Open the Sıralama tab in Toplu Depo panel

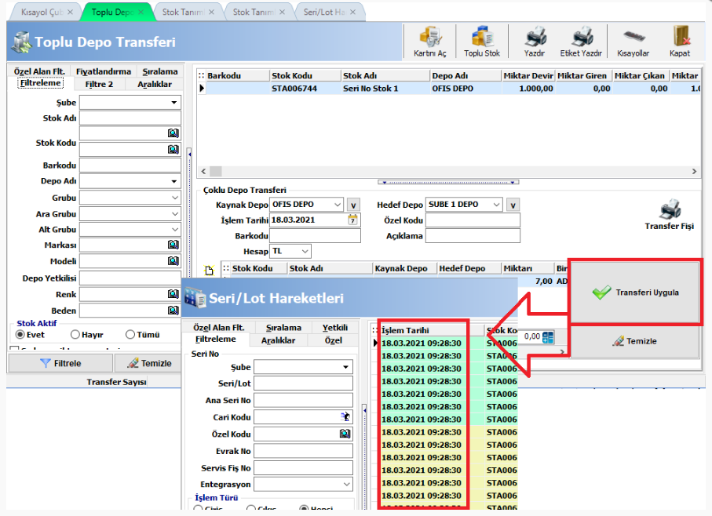coord(160,71)
